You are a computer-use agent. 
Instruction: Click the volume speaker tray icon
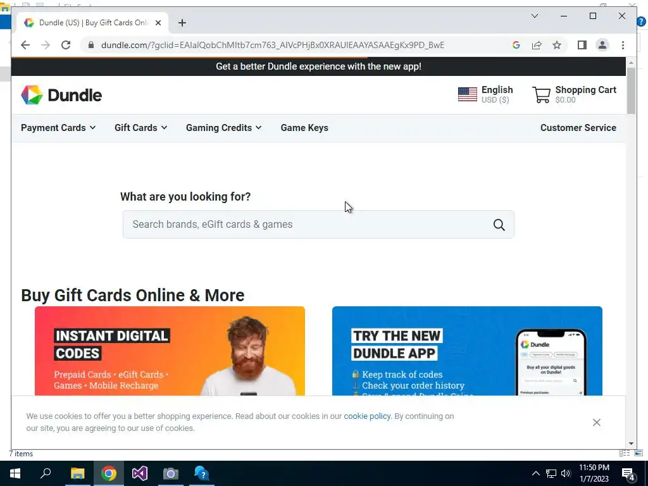click(566, 473)
